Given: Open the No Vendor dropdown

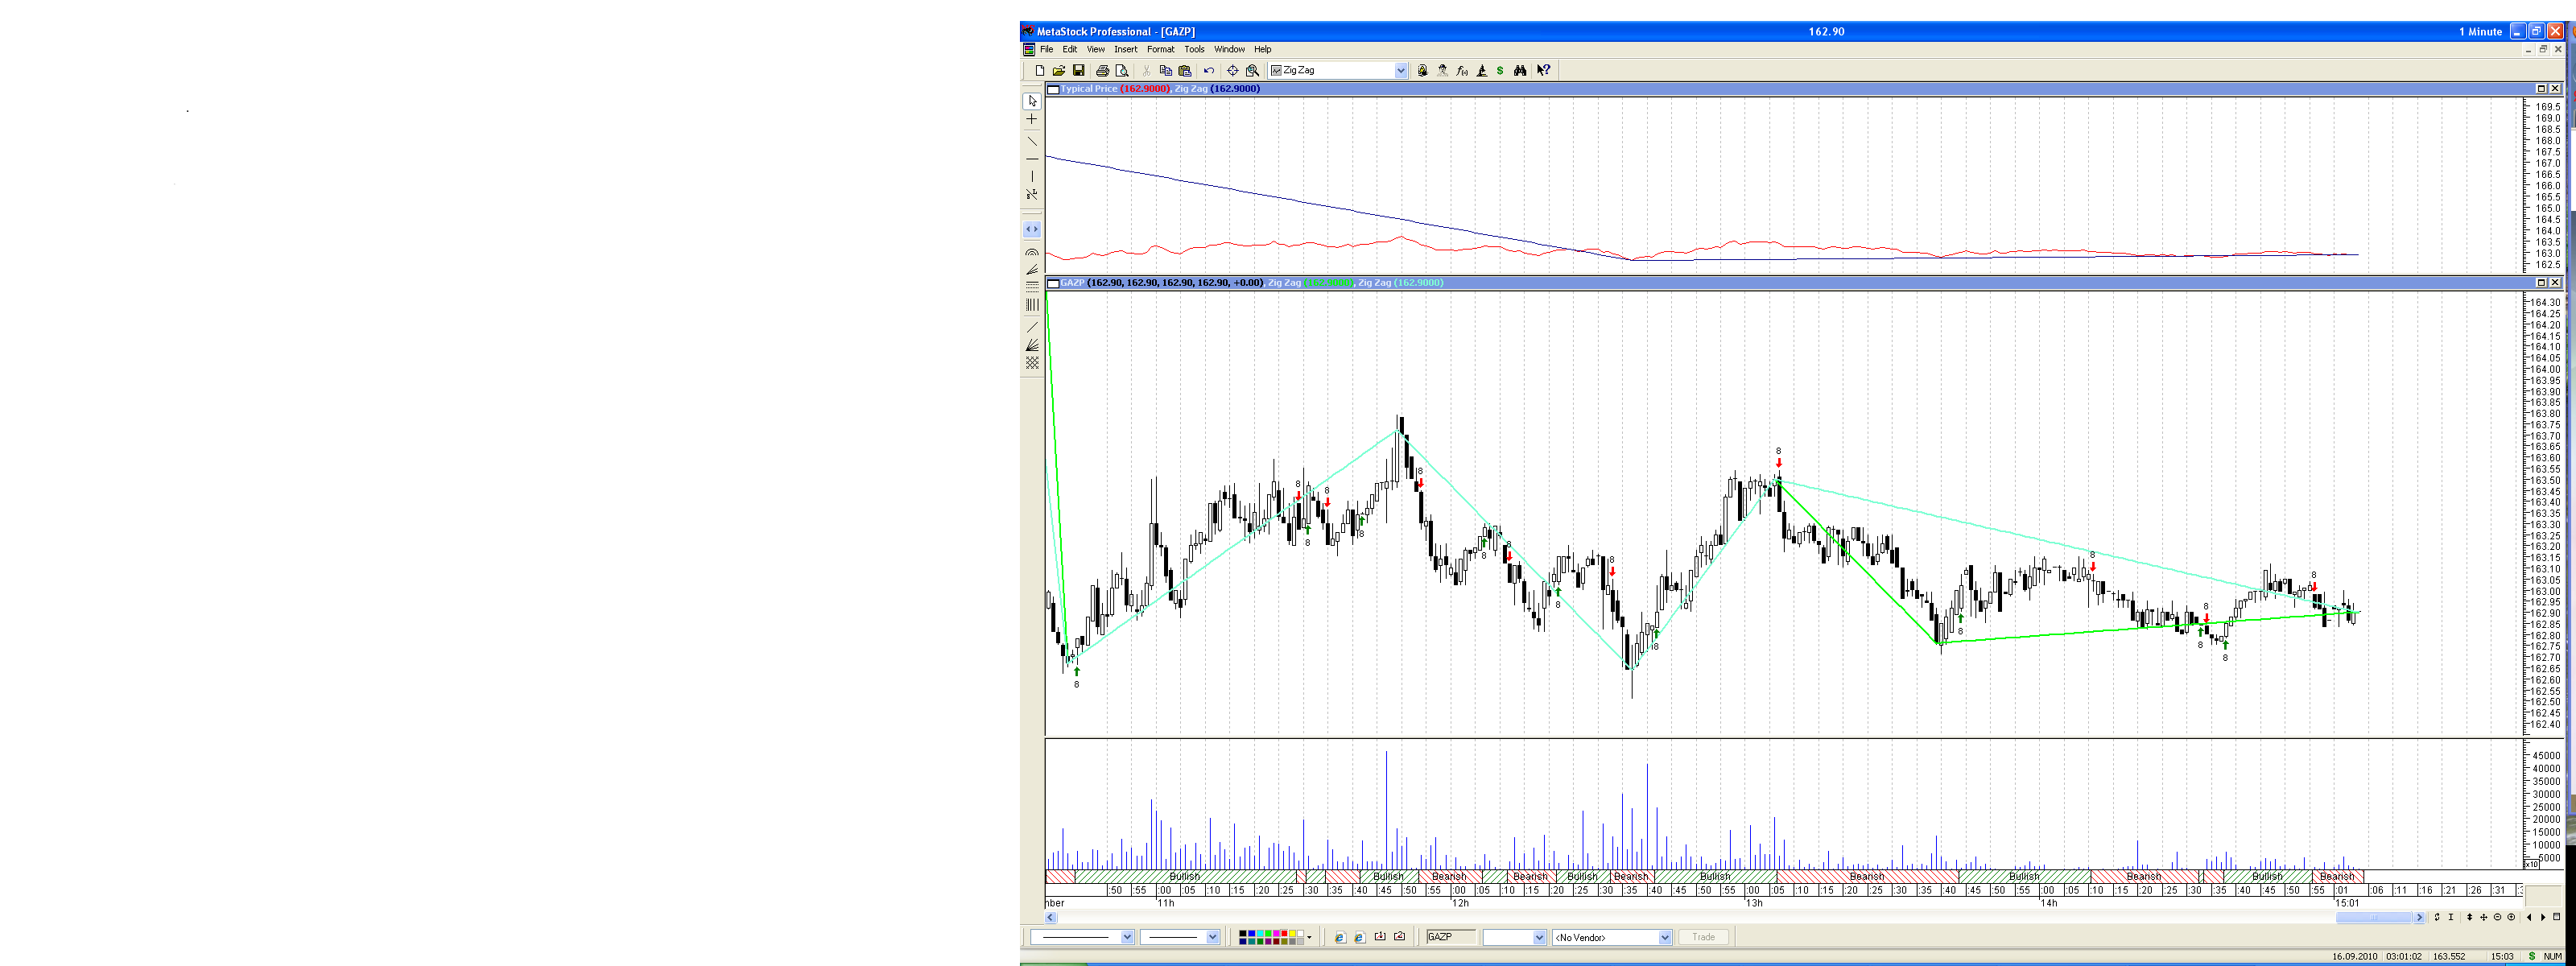Looking at the screenshot, I should point(1665,938).
